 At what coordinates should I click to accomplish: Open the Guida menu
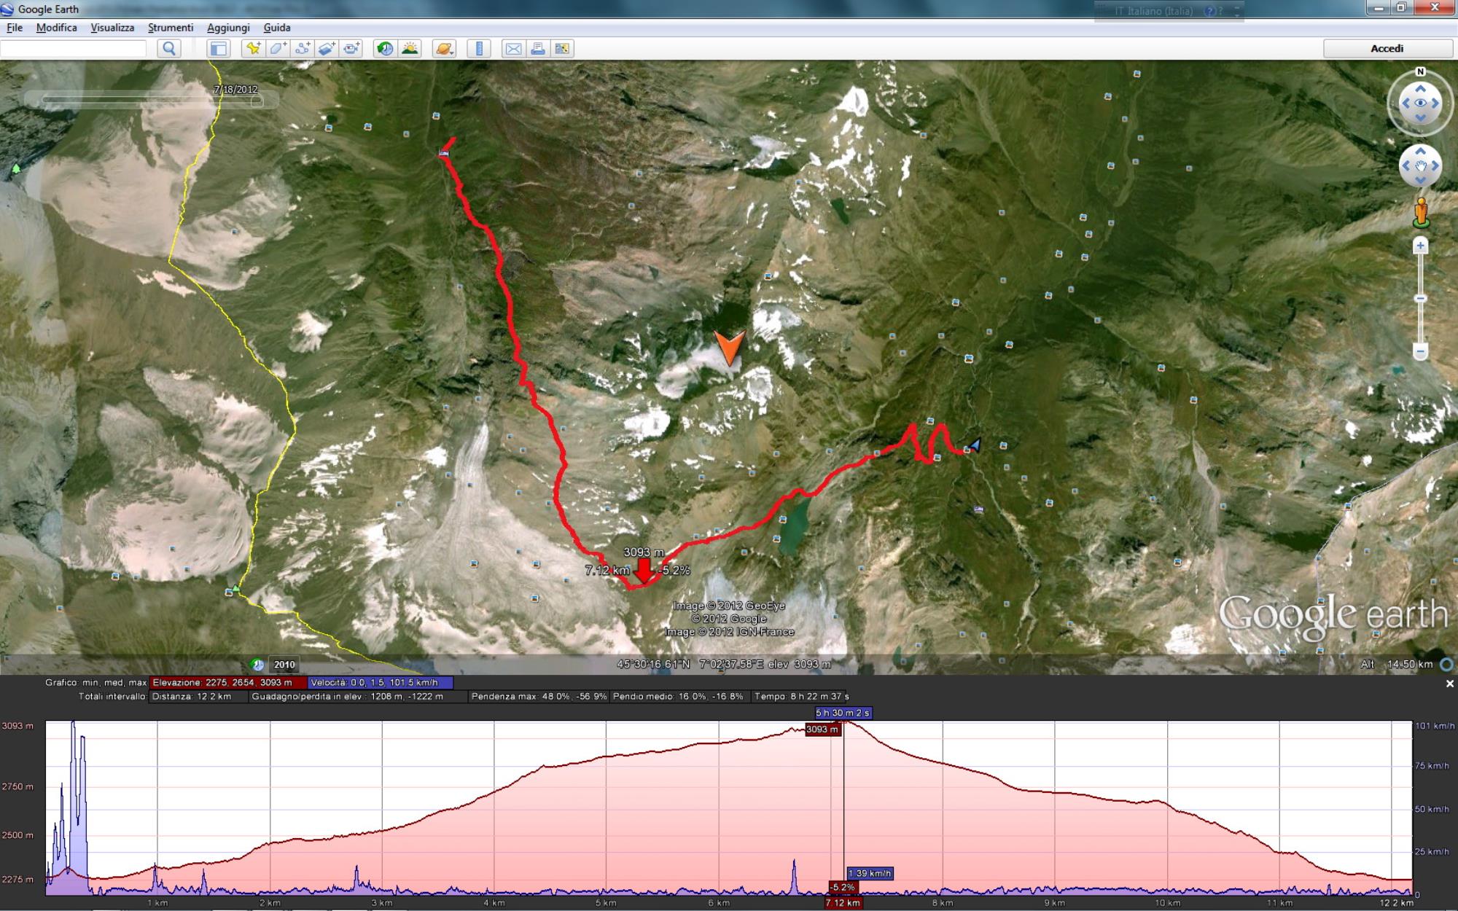pyautogui.click(x=277, y=28)
